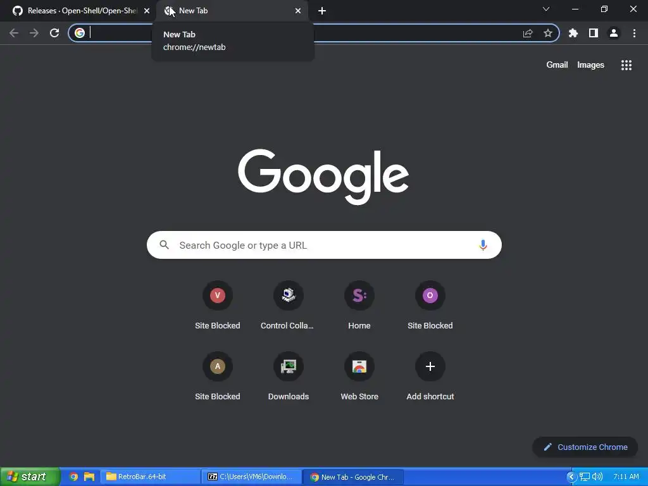This screenshot has width=648, height=486.
Task: Open the Web Store shortcut
Action: coord(359,375)
